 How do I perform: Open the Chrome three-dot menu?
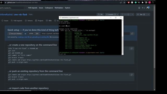(x=153, y=2)
